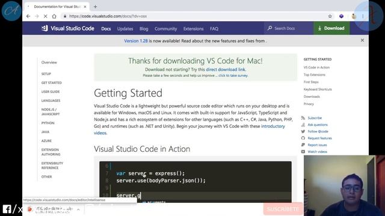Jump to Privacy section link
This screenshot has height=216, width=385.
coord(309,104)
